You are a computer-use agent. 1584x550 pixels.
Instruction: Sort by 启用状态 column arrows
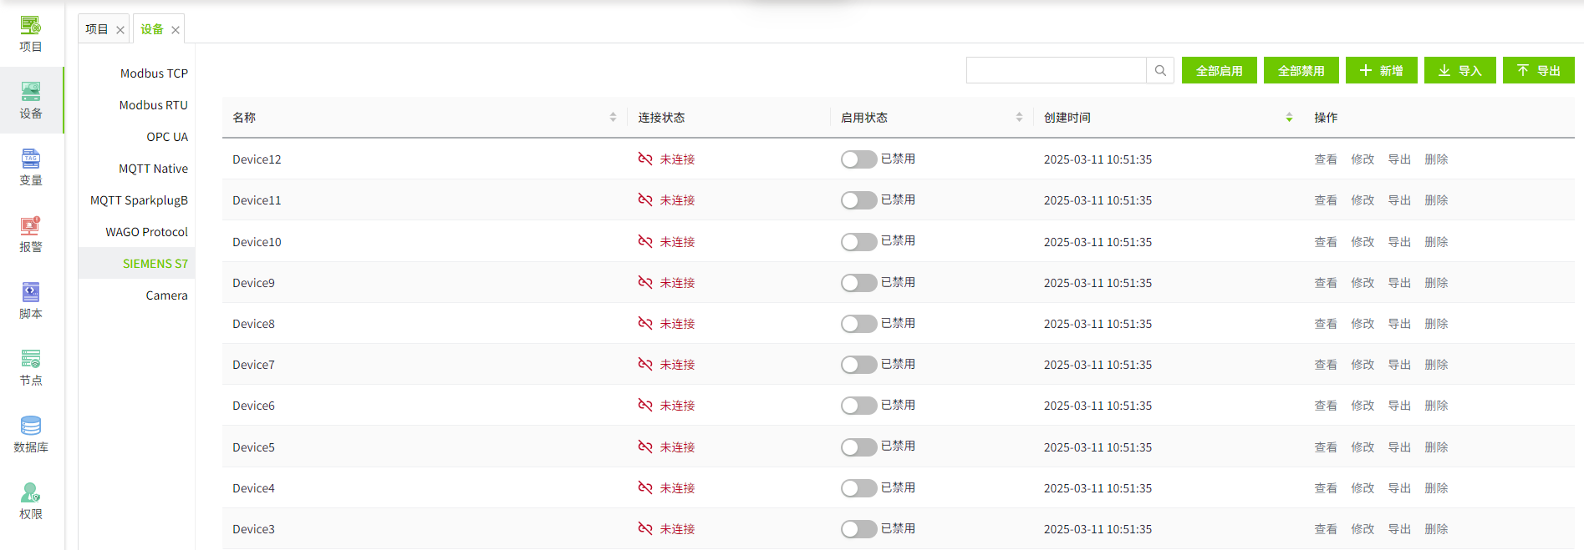coord(1019,118)
